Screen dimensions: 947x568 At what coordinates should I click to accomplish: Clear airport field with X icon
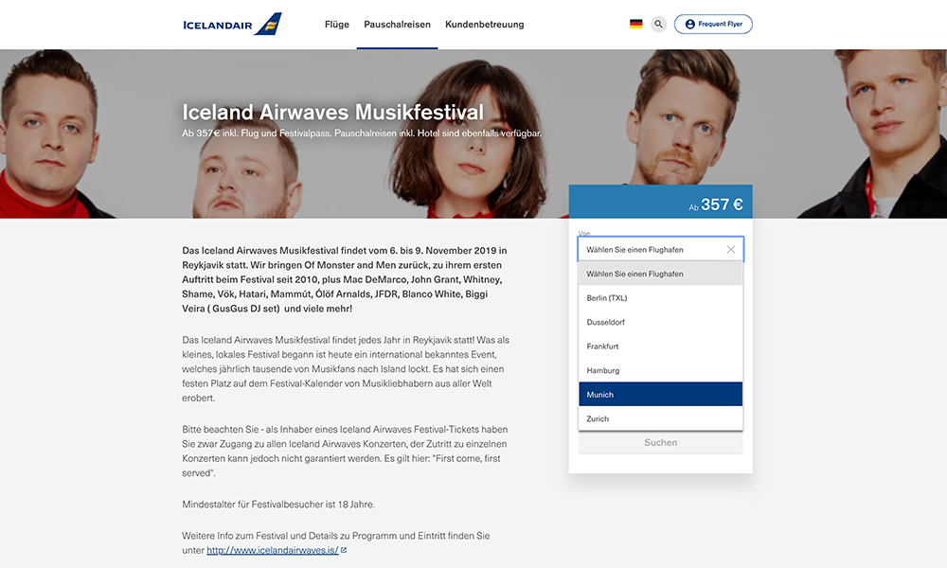point(731,249)
